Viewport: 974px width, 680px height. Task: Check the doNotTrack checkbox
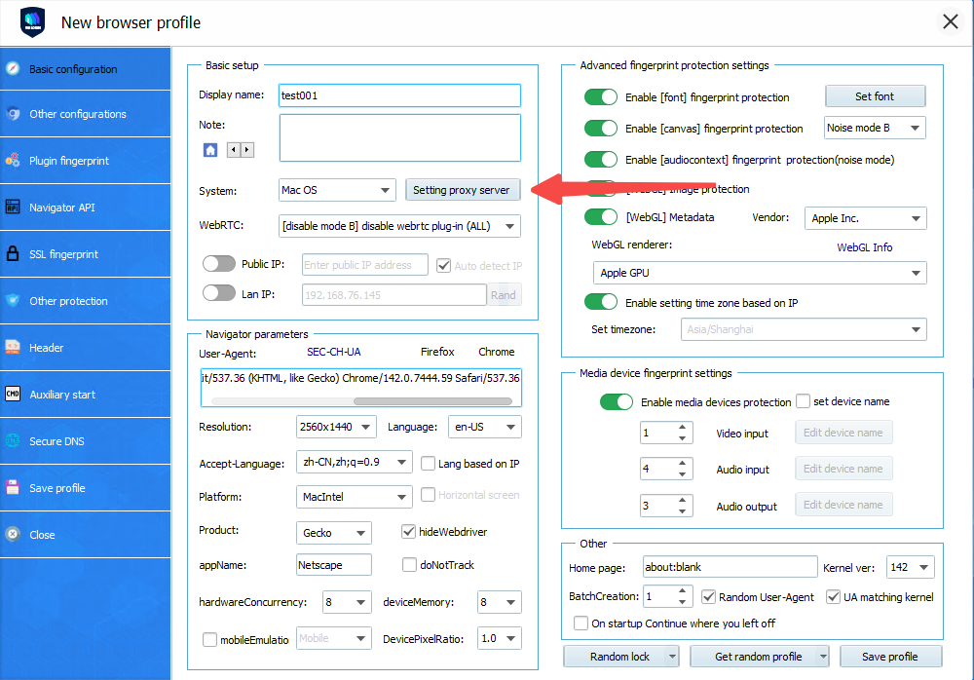click(x=409, y=565)
